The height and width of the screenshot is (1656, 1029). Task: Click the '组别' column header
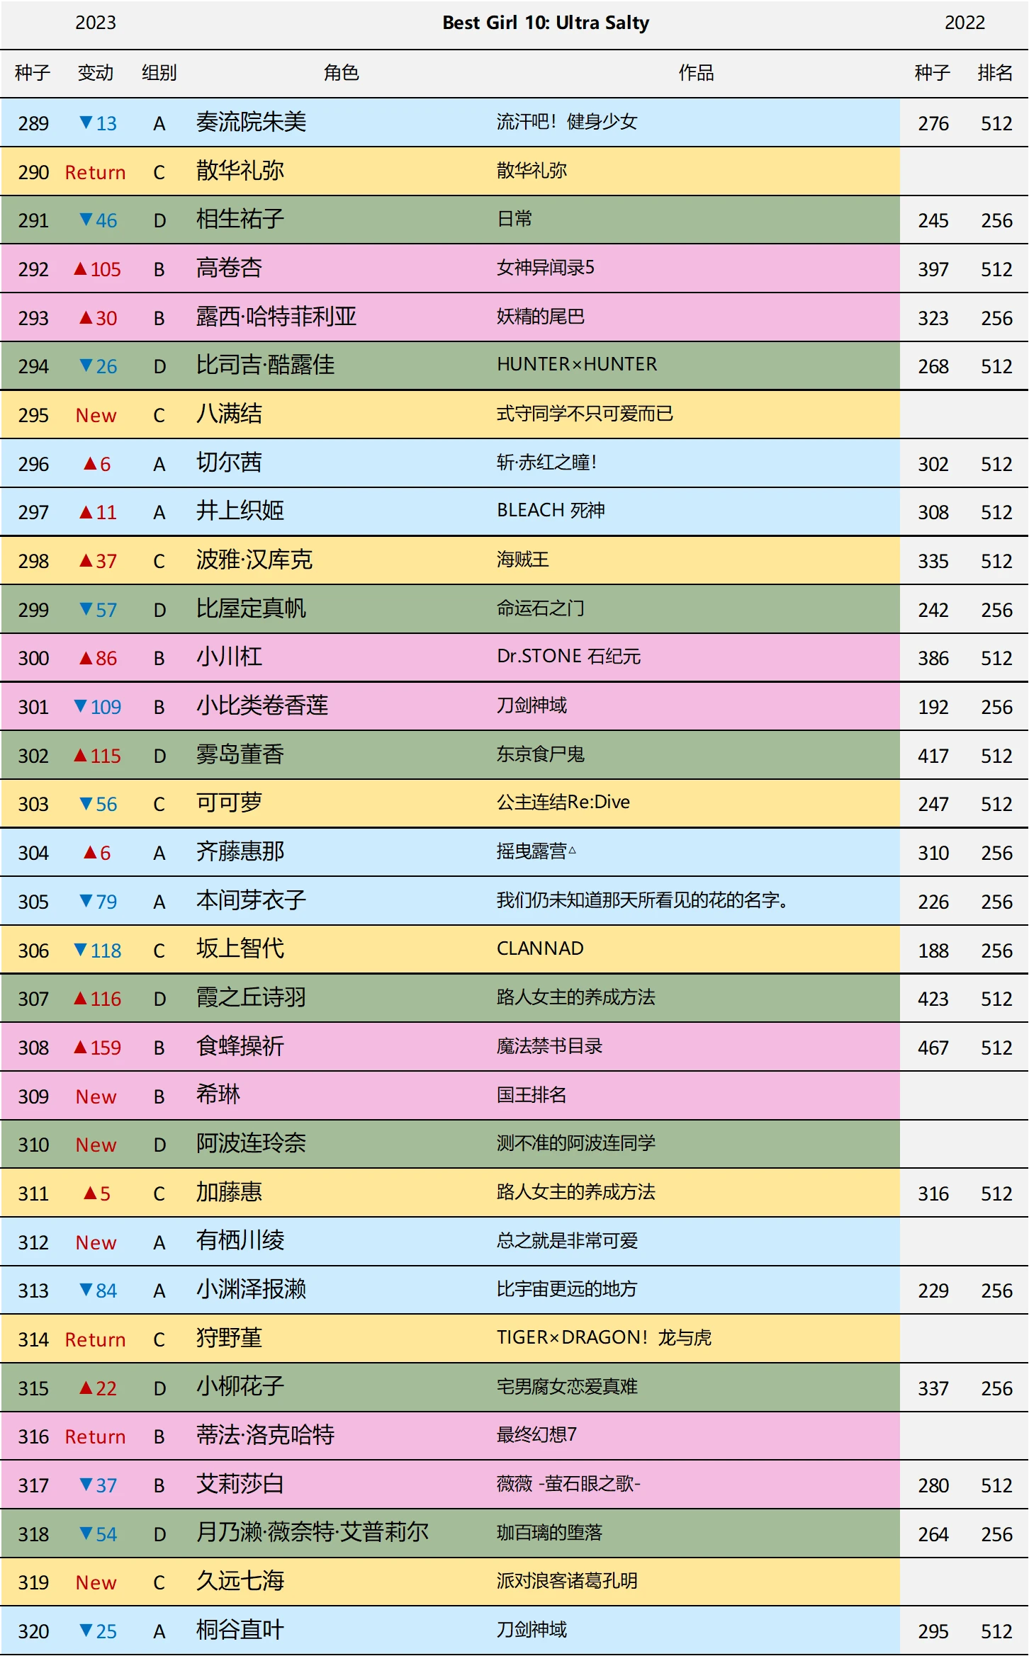tap(159, 72)
